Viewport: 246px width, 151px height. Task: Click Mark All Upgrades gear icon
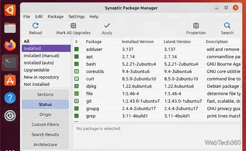pos(73,25)
